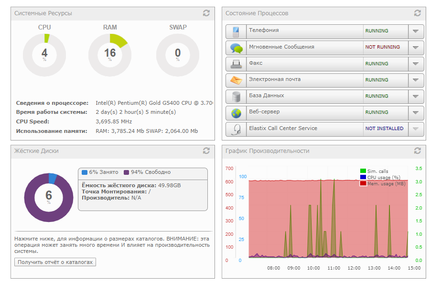Click the hard disk usage donut chart
This screenshot has height=282, width=430.
click(49, 197)
